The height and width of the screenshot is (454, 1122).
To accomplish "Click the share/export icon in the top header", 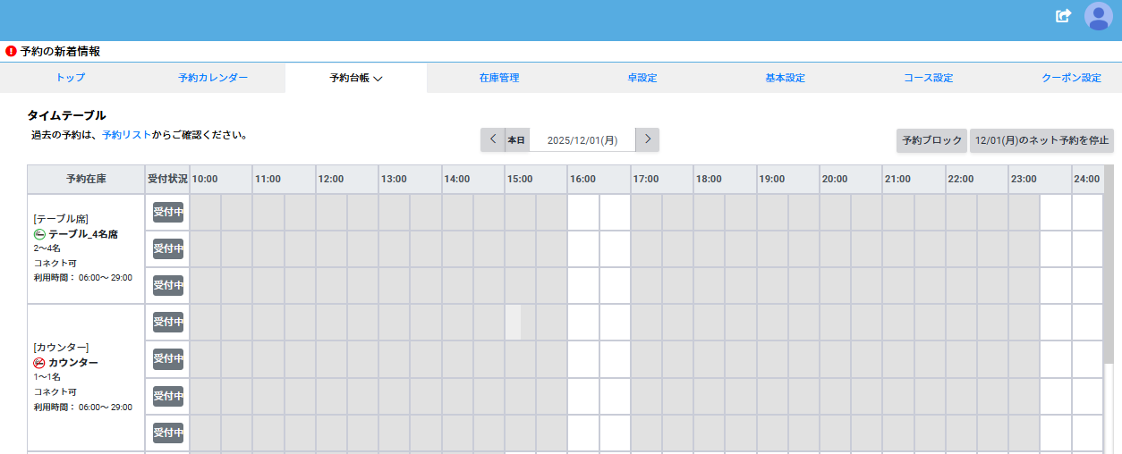I will pos(1063,16).
